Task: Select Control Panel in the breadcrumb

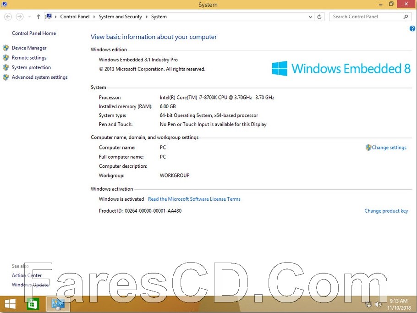Action: click(75, 17)
